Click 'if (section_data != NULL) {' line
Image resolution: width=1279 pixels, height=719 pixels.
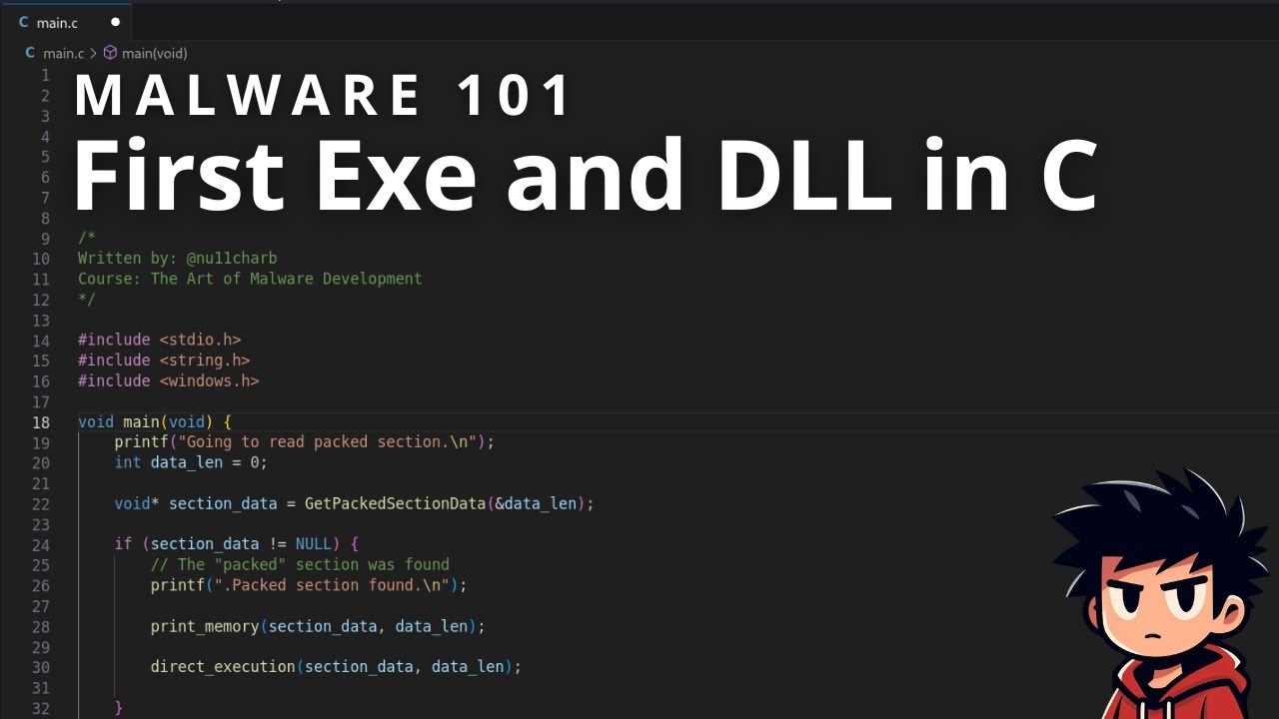[x=236, y=545]
